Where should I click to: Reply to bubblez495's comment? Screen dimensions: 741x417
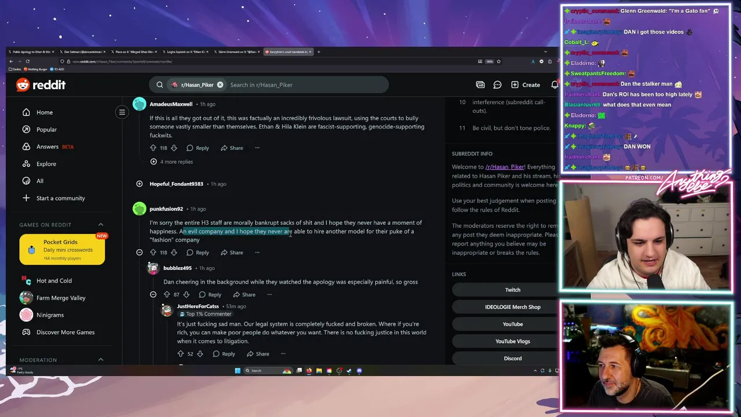point(210,294)
